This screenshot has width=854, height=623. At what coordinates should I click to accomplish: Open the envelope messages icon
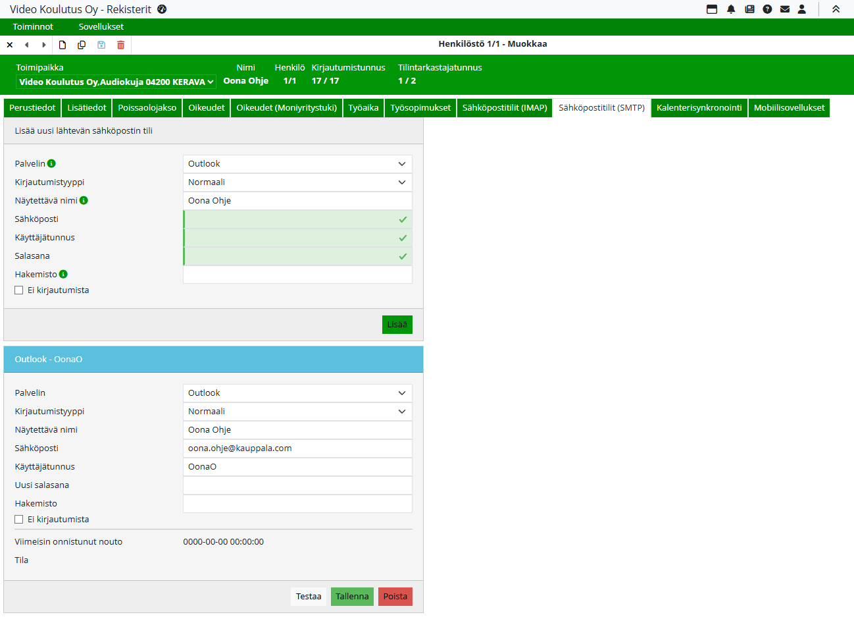tap(785, 9)
